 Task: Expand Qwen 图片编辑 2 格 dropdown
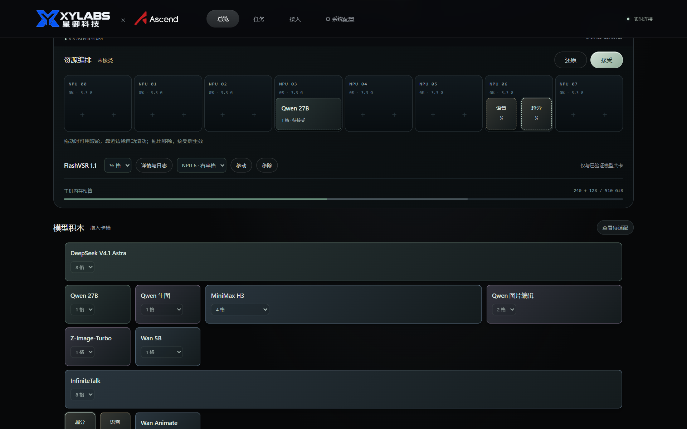(504, 309)
